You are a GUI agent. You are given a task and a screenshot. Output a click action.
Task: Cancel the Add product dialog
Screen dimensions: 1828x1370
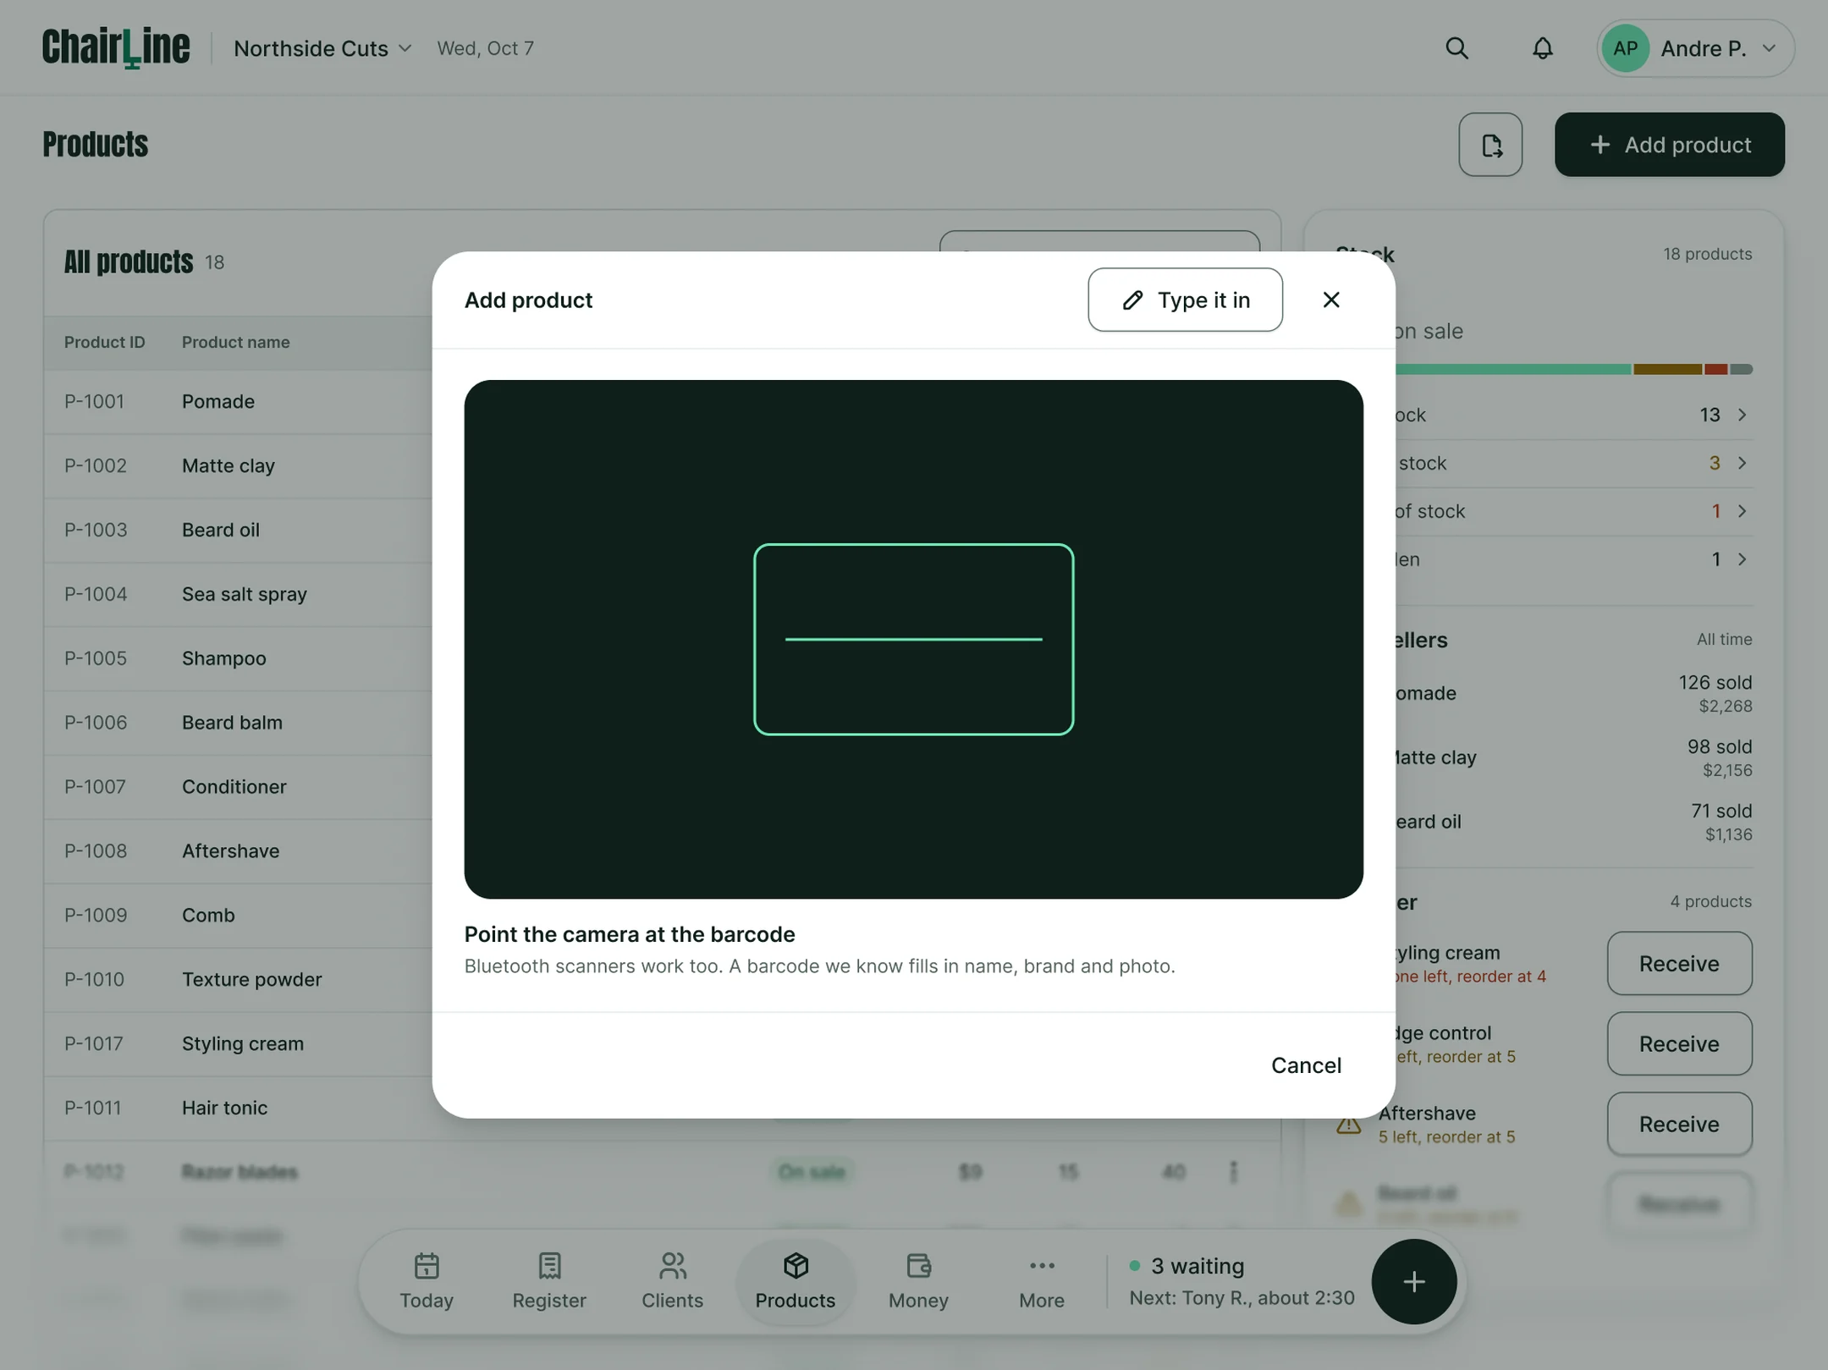[1306, 1065]
